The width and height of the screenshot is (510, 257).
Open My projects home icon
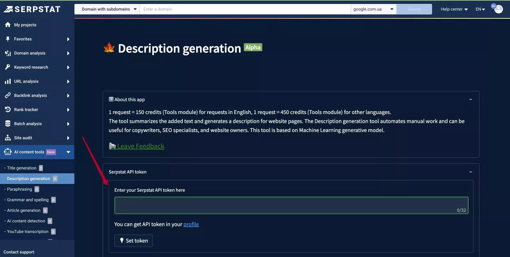click(8, 25)
